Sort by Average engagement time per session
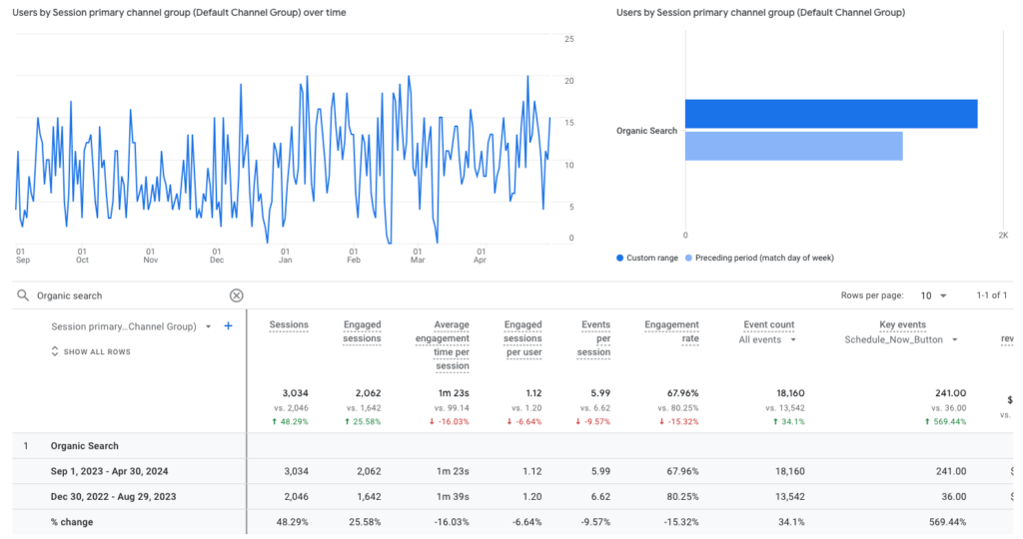 click(x=443, y=344)
